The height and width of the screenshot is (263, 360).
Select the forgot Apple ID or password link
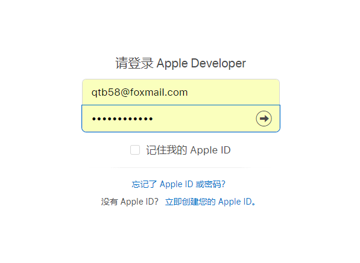pyautogui.click(x=178, y=184)
